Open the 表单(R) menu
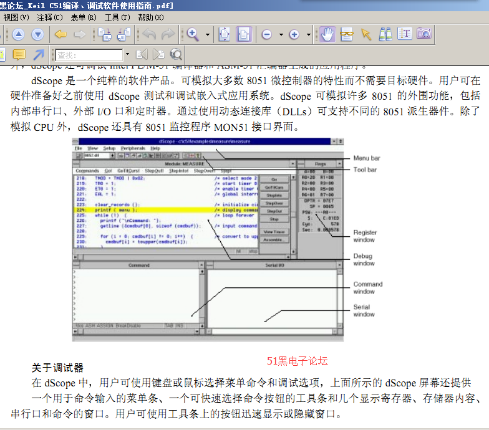The height and width of the screenshot is (430, 489). click(84, 17)
